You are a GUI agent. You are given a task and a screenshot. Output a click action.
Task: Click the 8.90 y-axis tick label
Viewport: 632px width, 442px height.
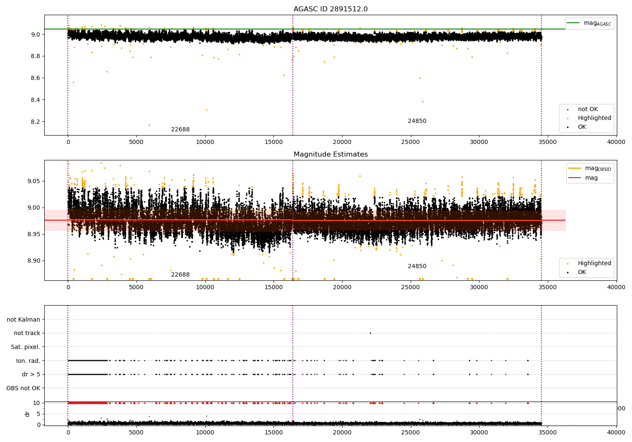point(34,261)
